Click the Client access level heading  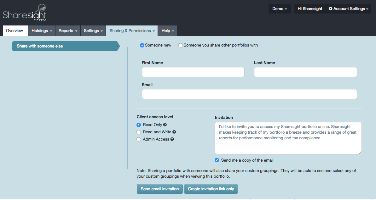click(155, 117)
